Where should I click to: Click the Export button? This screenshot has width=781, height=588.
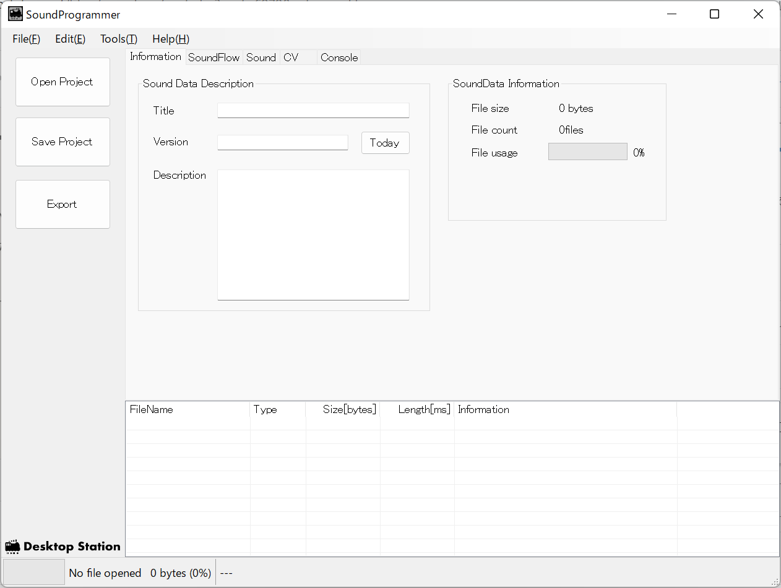[63, 204]
